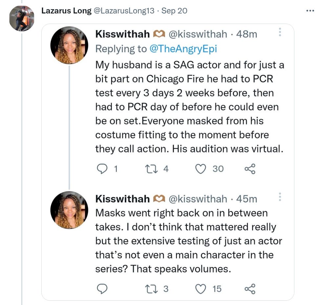This screenshot has height=305, width=316.
Task: Click the @LazarusLong13 handle
Action: 124,11
